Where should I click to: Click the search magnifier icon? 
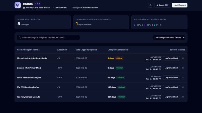20,37
